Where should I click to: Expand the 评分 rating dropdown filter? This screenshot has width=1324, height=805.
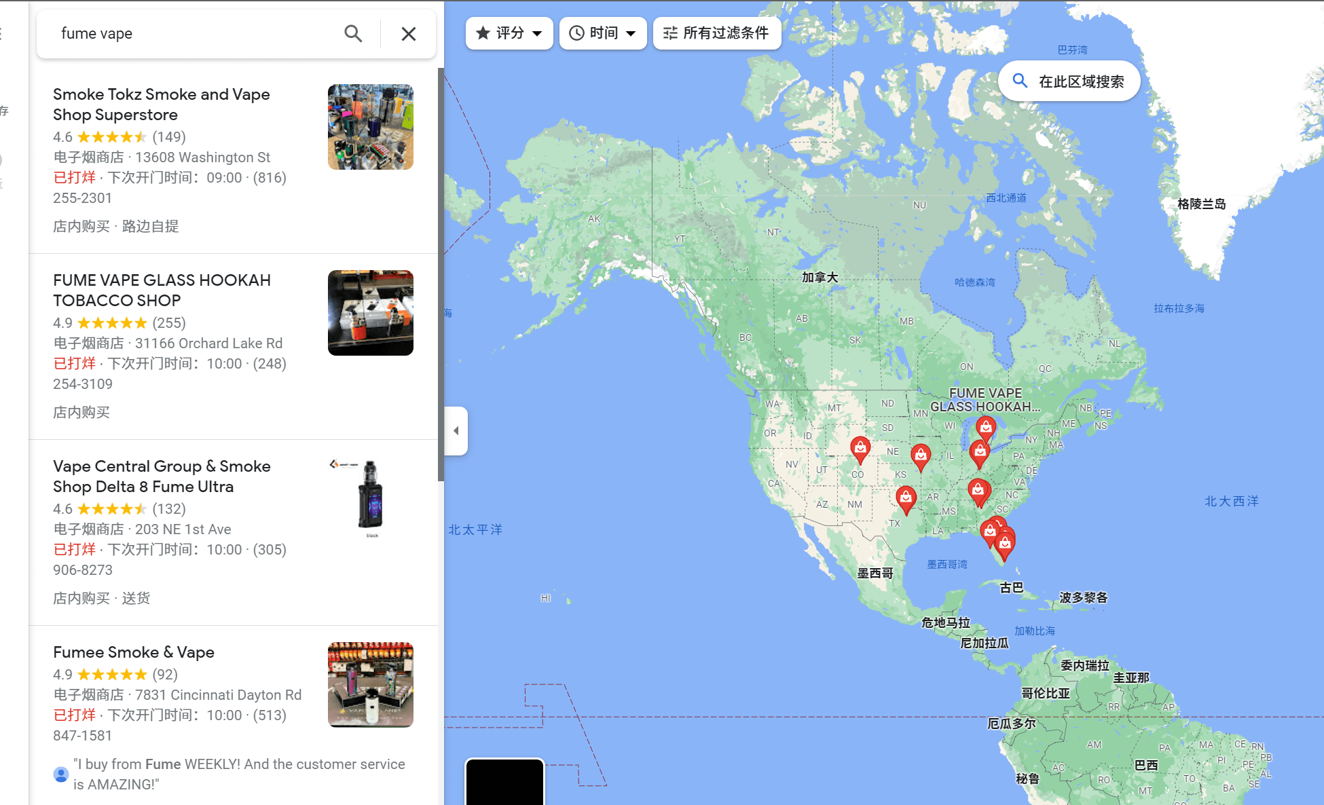(x=507, y=32)
